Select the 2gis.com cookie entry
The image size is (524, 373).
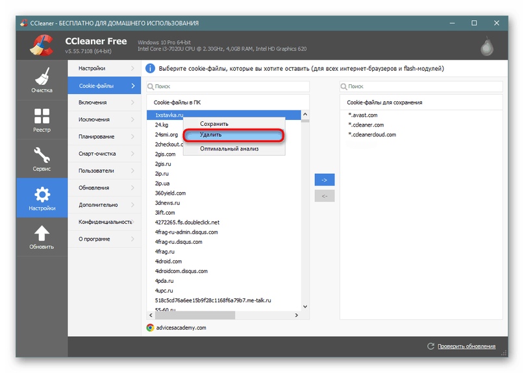165,154
